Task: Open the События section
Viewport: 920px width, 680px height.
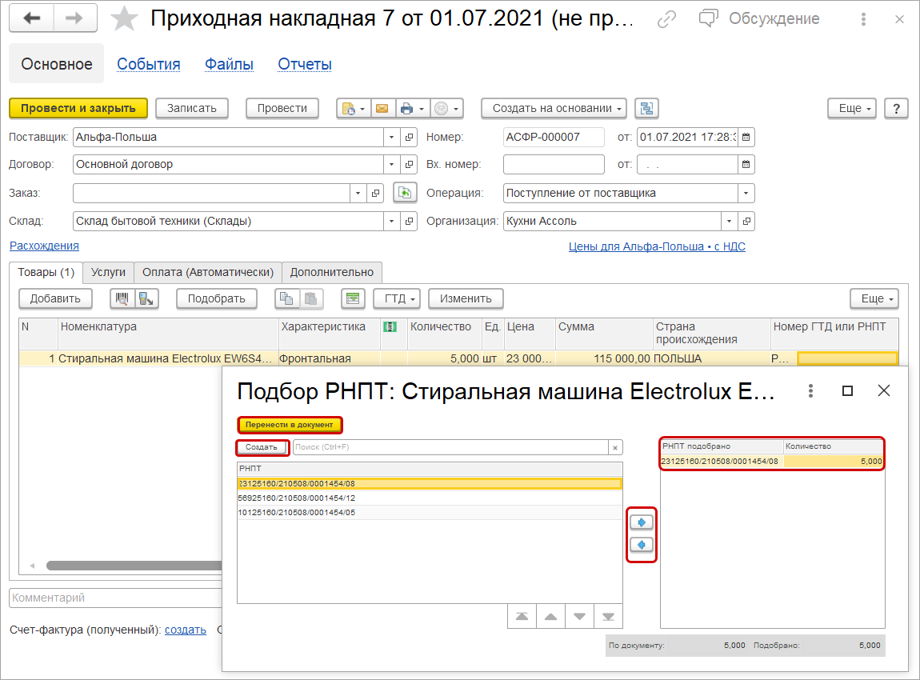Action: pos(149,64)
